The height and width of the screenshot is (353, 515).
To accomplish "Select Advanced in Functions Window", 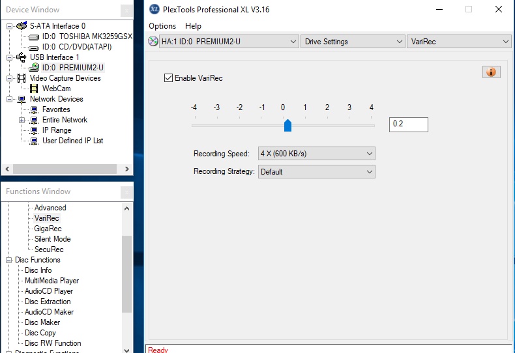I will (x=50, y=208).
